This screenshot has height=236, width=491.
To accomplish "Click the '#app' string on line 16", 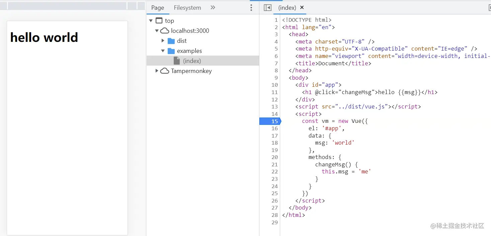I will pos(332,129).
